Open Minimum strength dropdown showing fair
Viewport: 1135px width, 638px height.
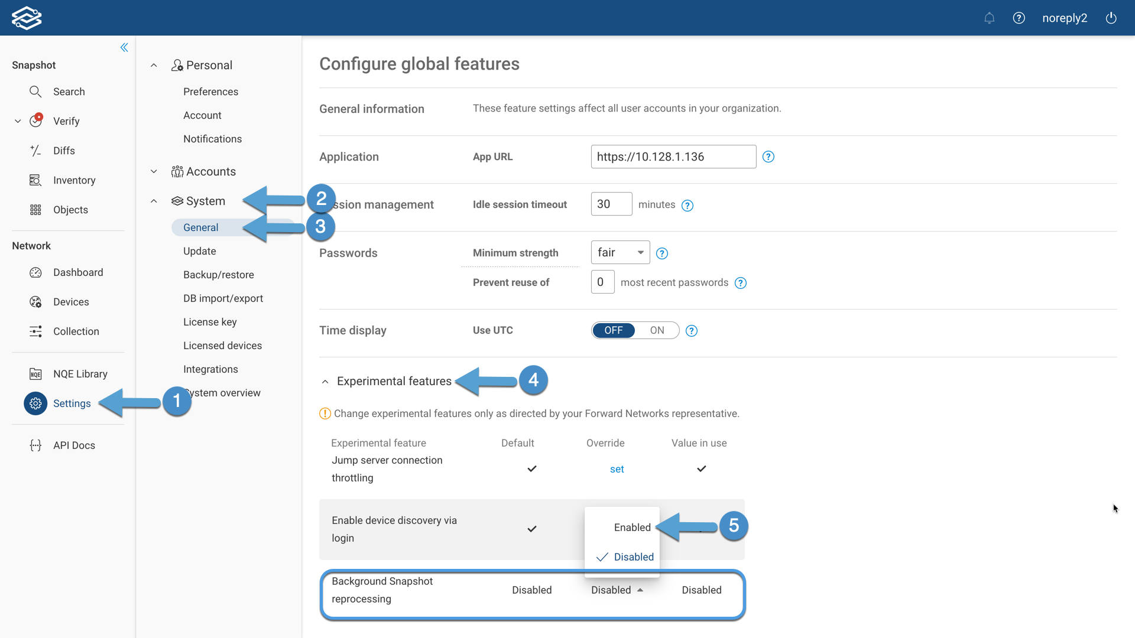(620, 253)
